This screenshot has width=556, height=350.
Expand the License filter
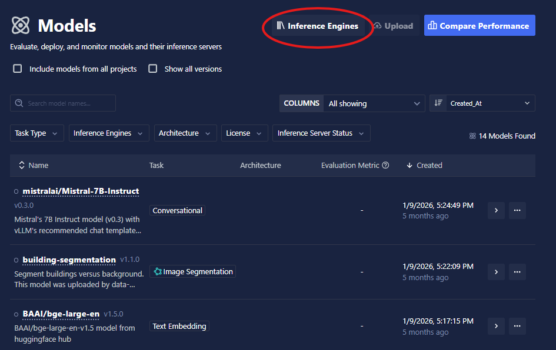244,133
